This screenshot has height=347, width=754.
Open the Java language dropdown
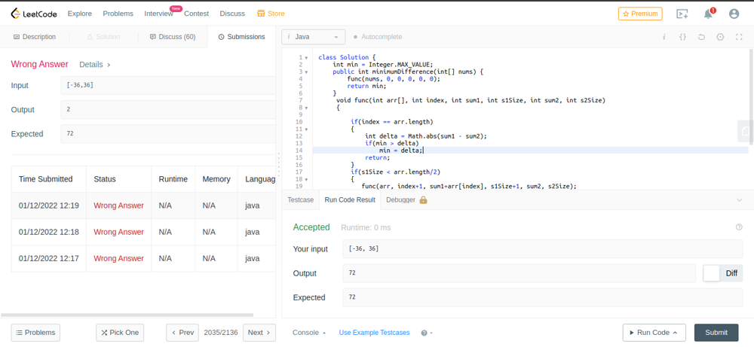314,37
